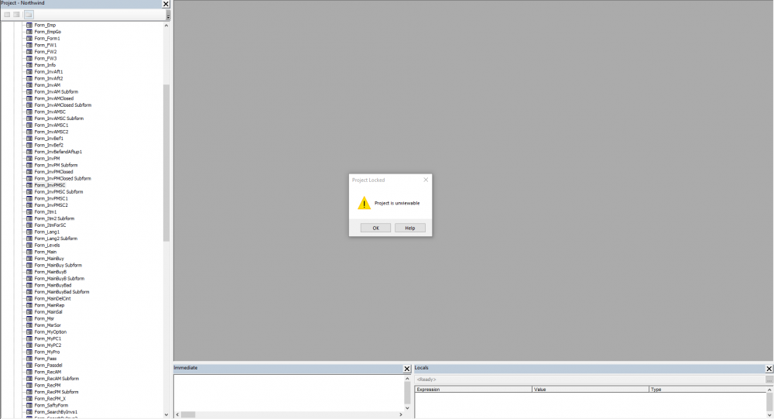Click the Form_Main form icon
The height and width of the screenshot is (419, 774).
tap(29, 252)
